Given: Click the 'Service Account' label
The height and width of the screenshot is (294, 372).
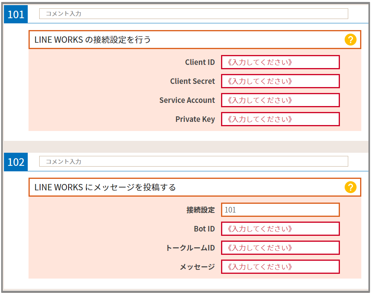Looking at the screenshot, I should 187,100.
